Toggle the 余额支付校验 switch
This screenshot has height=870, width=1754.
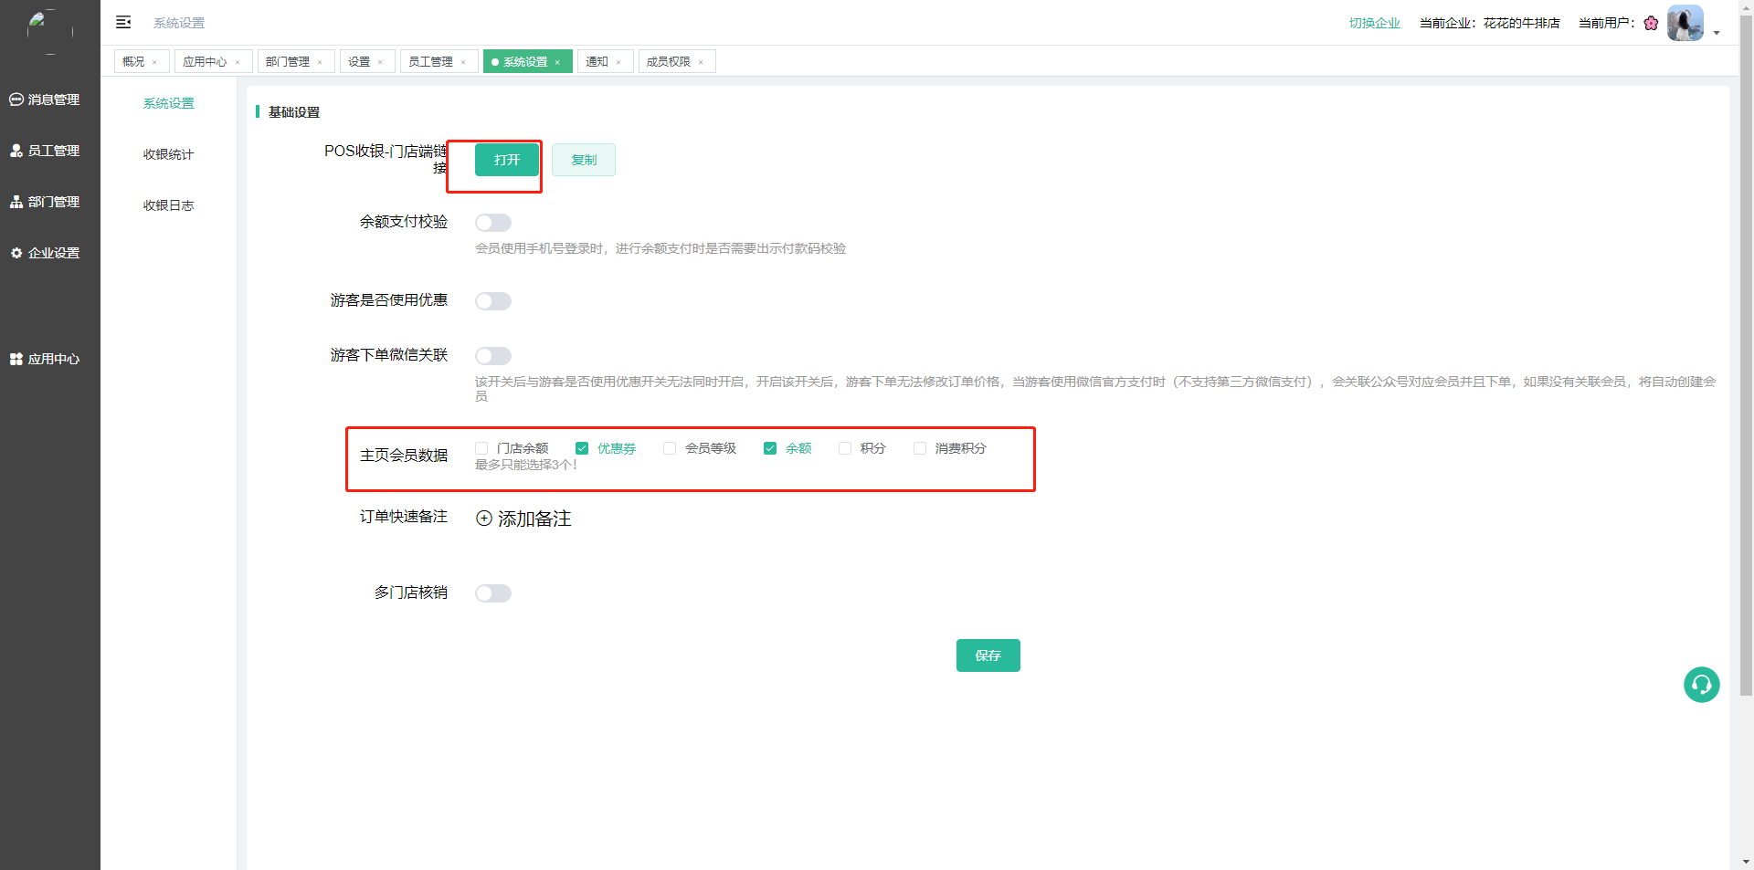point(493,223)
